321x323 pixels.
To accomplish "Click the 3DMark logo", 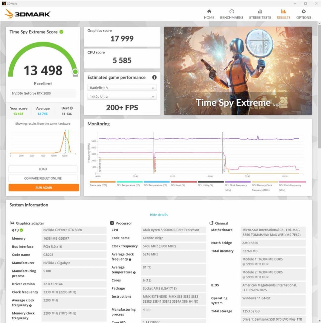I will (x=27, y=14).
